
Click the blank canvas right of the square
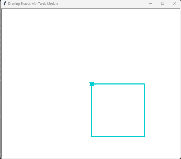[x=162, y=110]
